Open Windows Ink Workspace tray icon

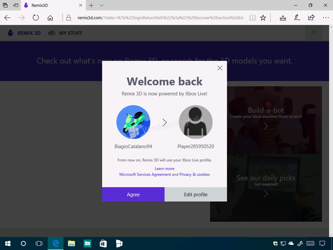[x=300, y=243]
